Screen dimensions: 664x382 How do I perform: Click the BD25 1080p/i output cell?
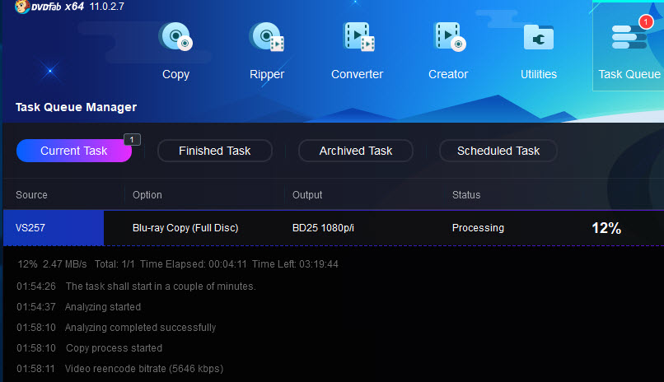coord(323,227)
